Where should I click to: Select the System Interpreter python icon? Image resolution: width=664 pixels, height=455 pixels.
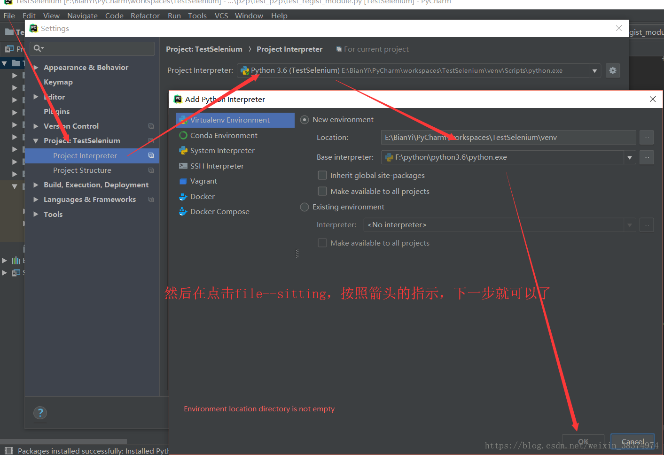[x=183, y=151]
